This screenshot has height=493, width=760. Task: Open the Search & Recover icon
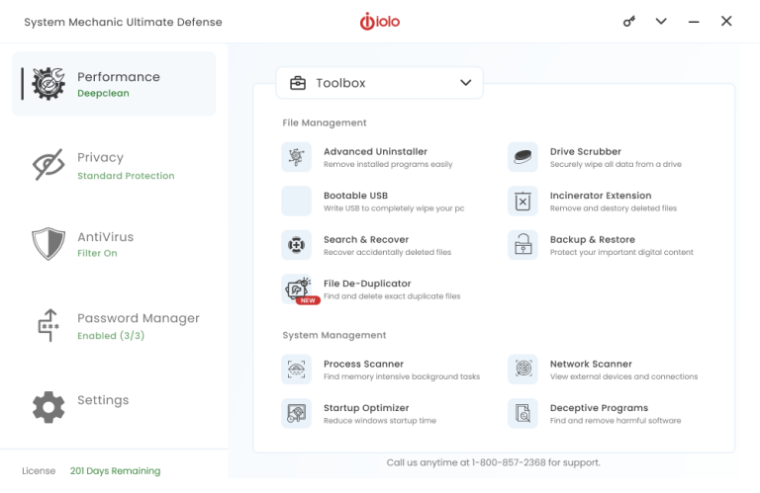(x=296, y=245)
